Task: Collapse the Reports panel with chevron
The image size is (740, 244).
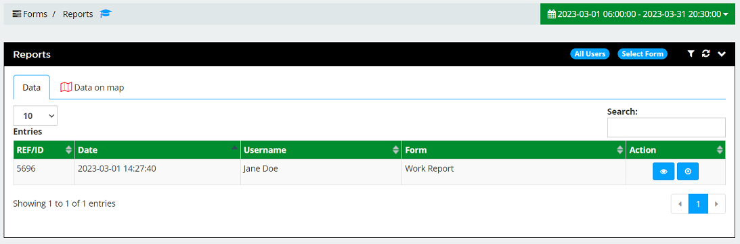Action: tap(722, 54)
